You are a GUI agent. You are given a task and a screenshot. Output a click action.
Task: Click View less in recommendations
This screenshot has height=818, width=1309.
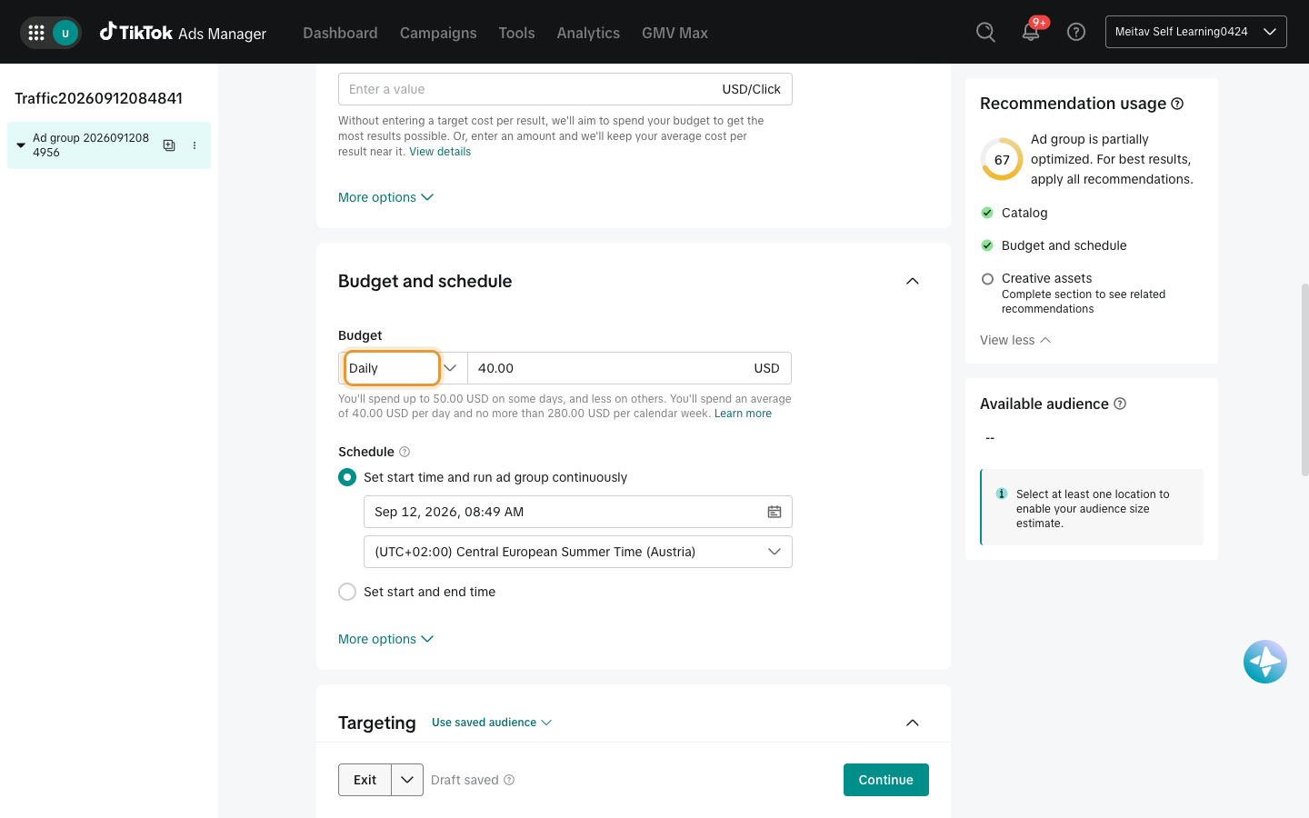click(1015, 340)
